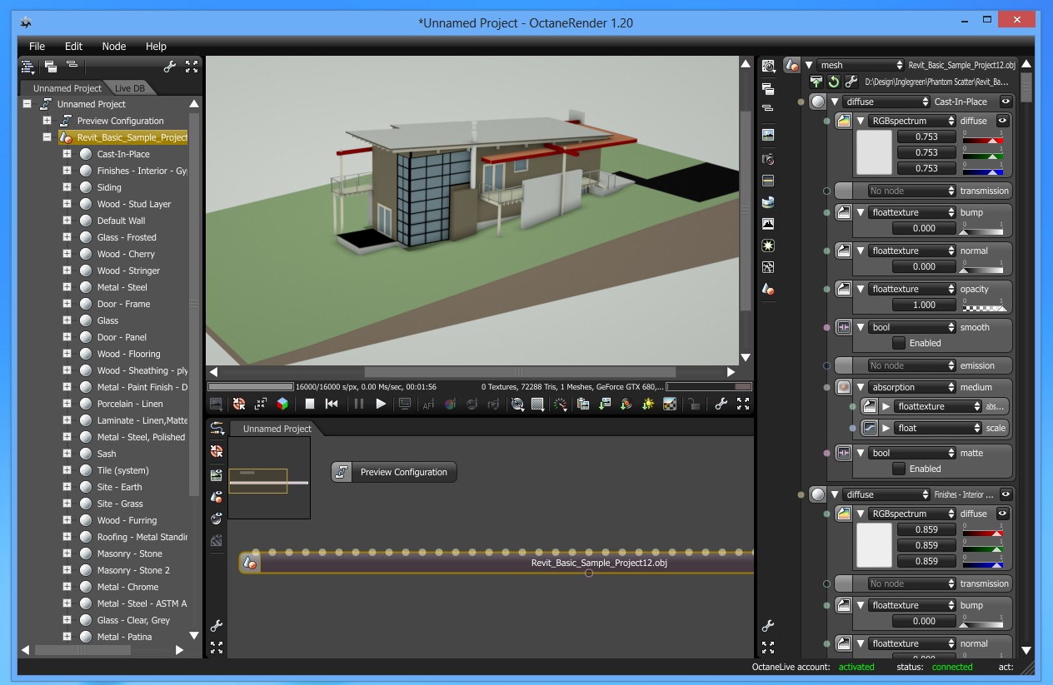Switch to the Live DB tab
Screen dimensions: 1053x685
pos(130,88)
